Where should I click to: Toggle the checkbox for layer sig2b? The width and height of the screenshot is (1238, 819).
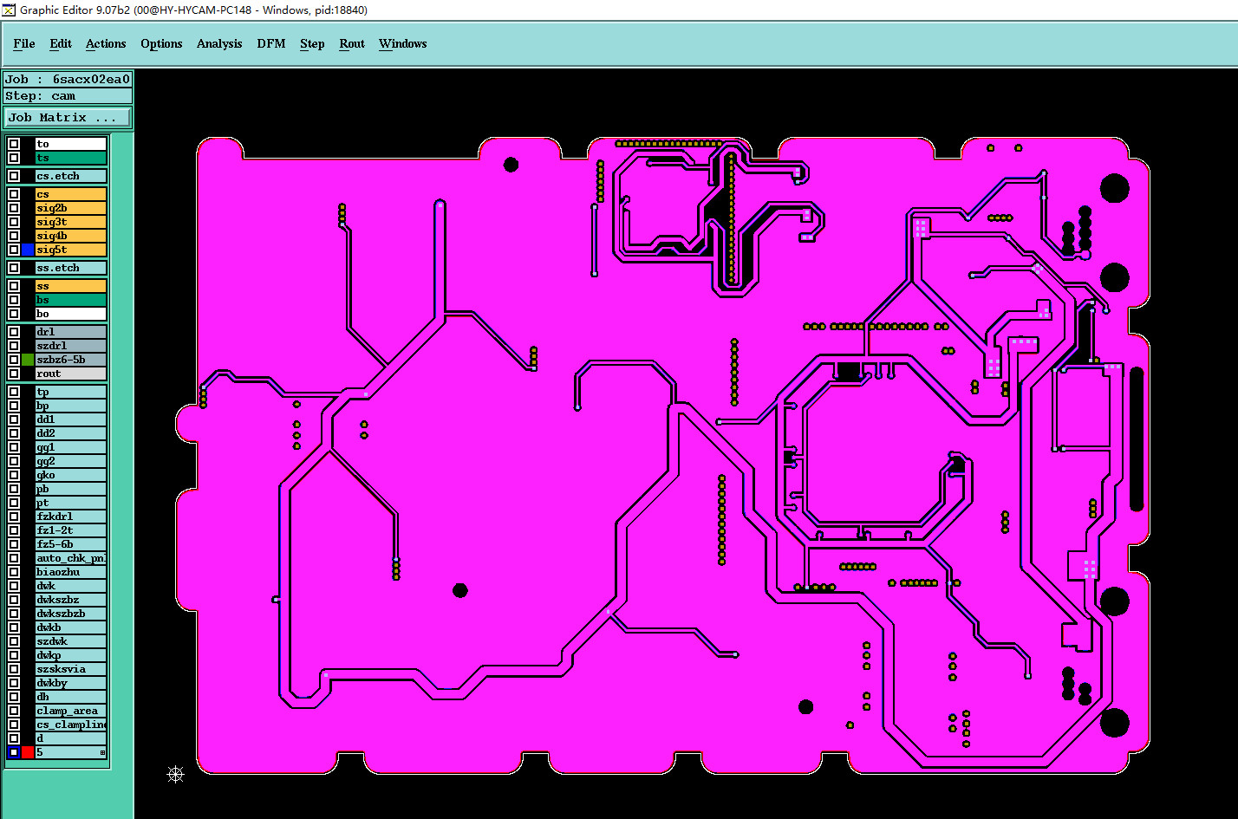pos(14,208)
